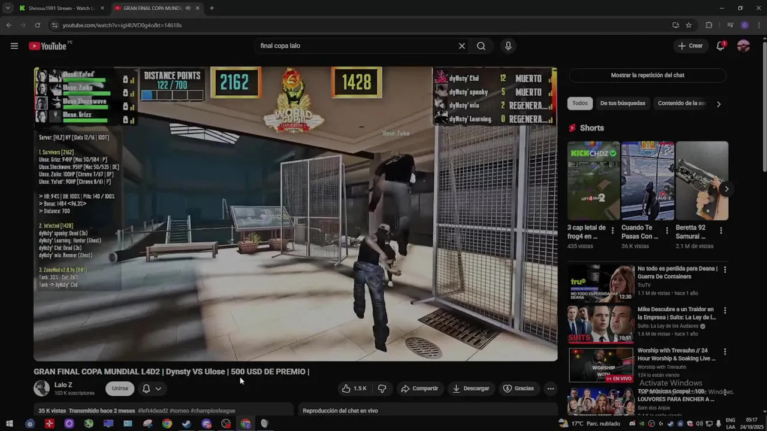Open 'Cuando Te Pasas Con' short thumbnail
The height and width of the screenshot is (431, 767).
click(x=647, y=181)
